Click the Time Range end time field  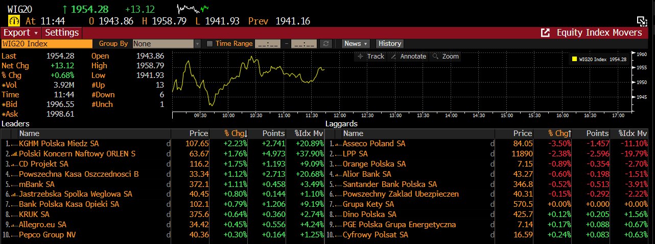click(x=304, y=44)
